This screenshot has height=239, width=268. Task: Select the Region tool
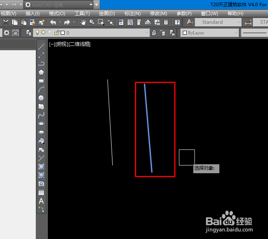(x=41, y=184)
